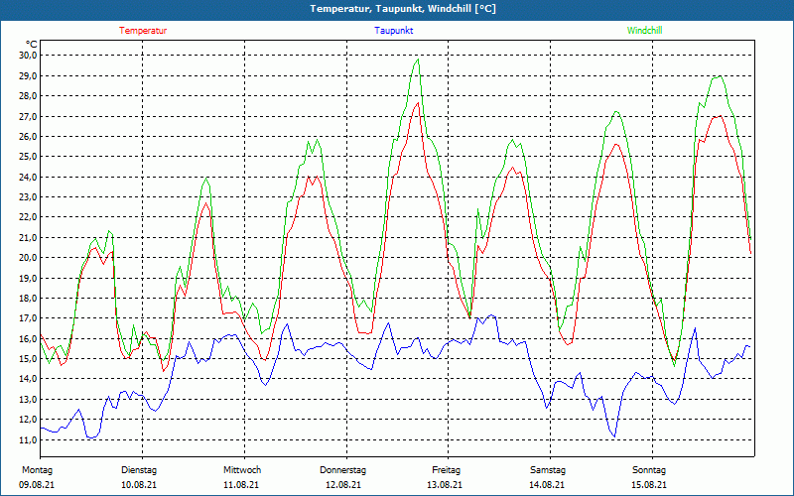
Task: Click the 18,0 y-axis value
Action: point(29,299)
